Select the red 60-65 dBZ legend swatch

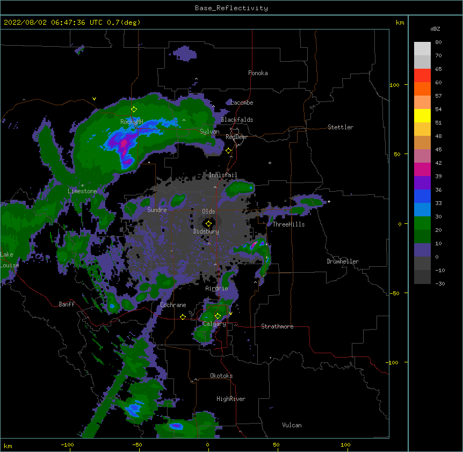coord(422,76)
